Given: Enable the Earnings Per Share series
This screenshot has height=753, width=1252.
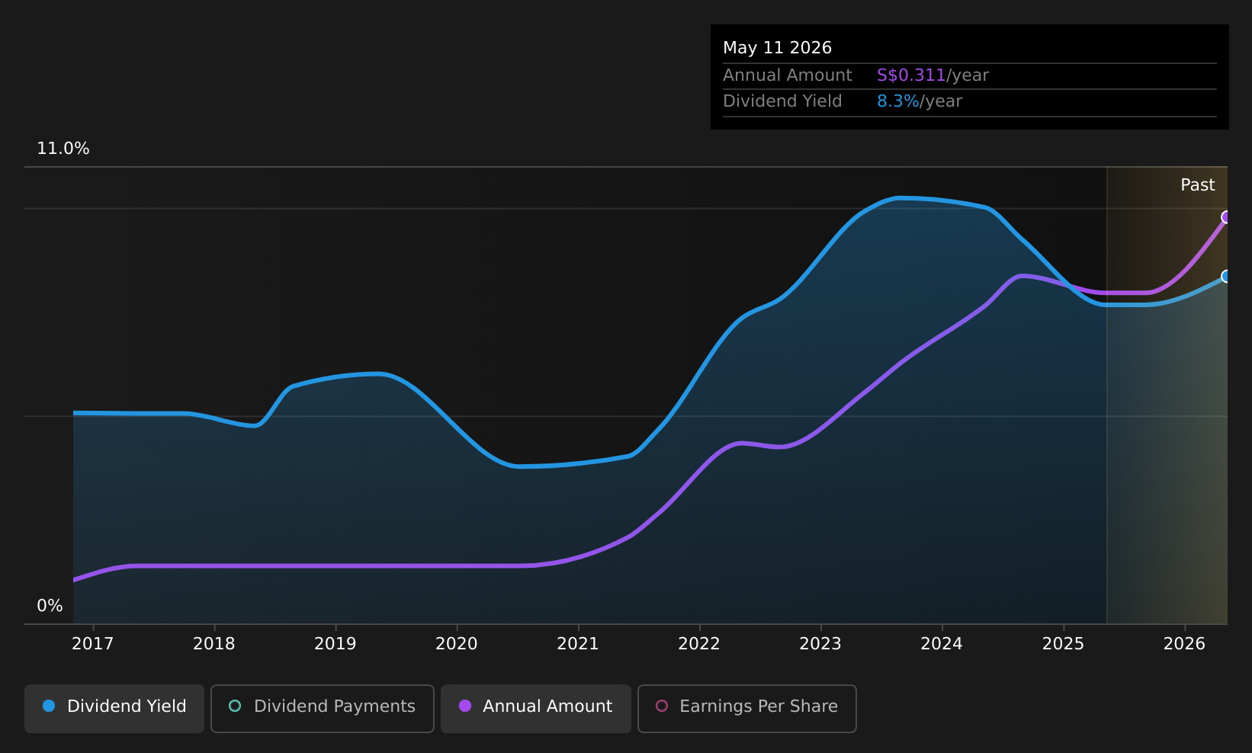Looking at the screenshot, I should point(747,708).
